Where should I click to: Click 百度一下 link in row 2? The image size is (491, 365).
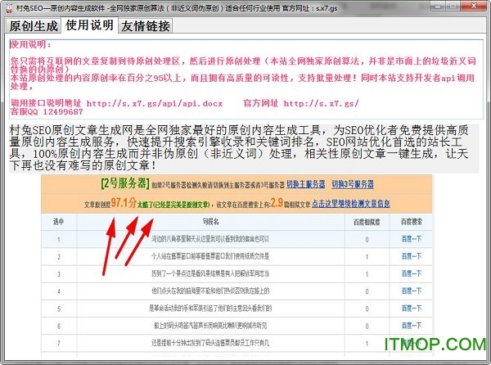412,256
